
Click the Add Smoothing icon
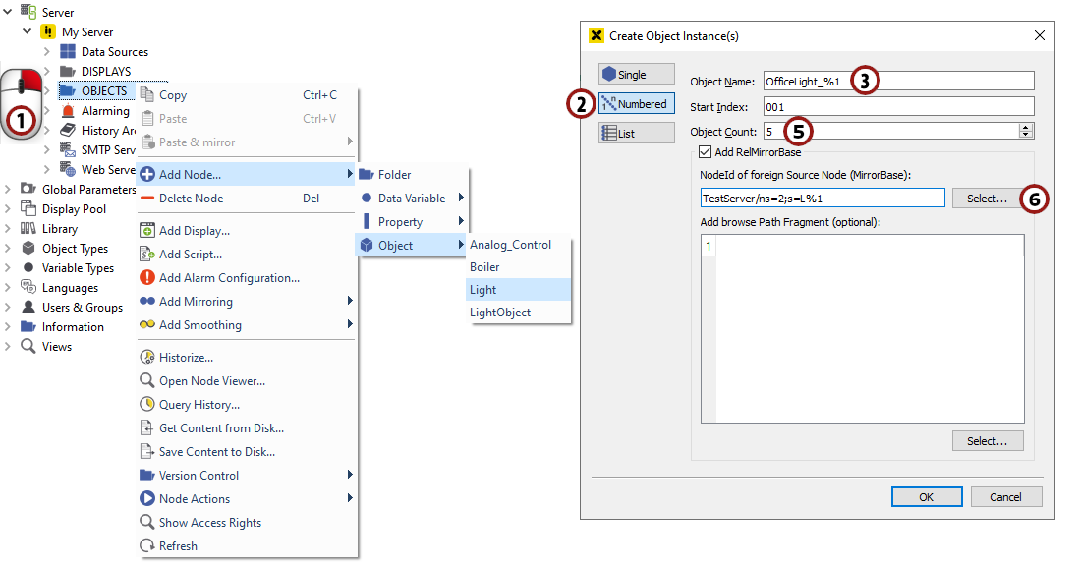pos(147,325)
